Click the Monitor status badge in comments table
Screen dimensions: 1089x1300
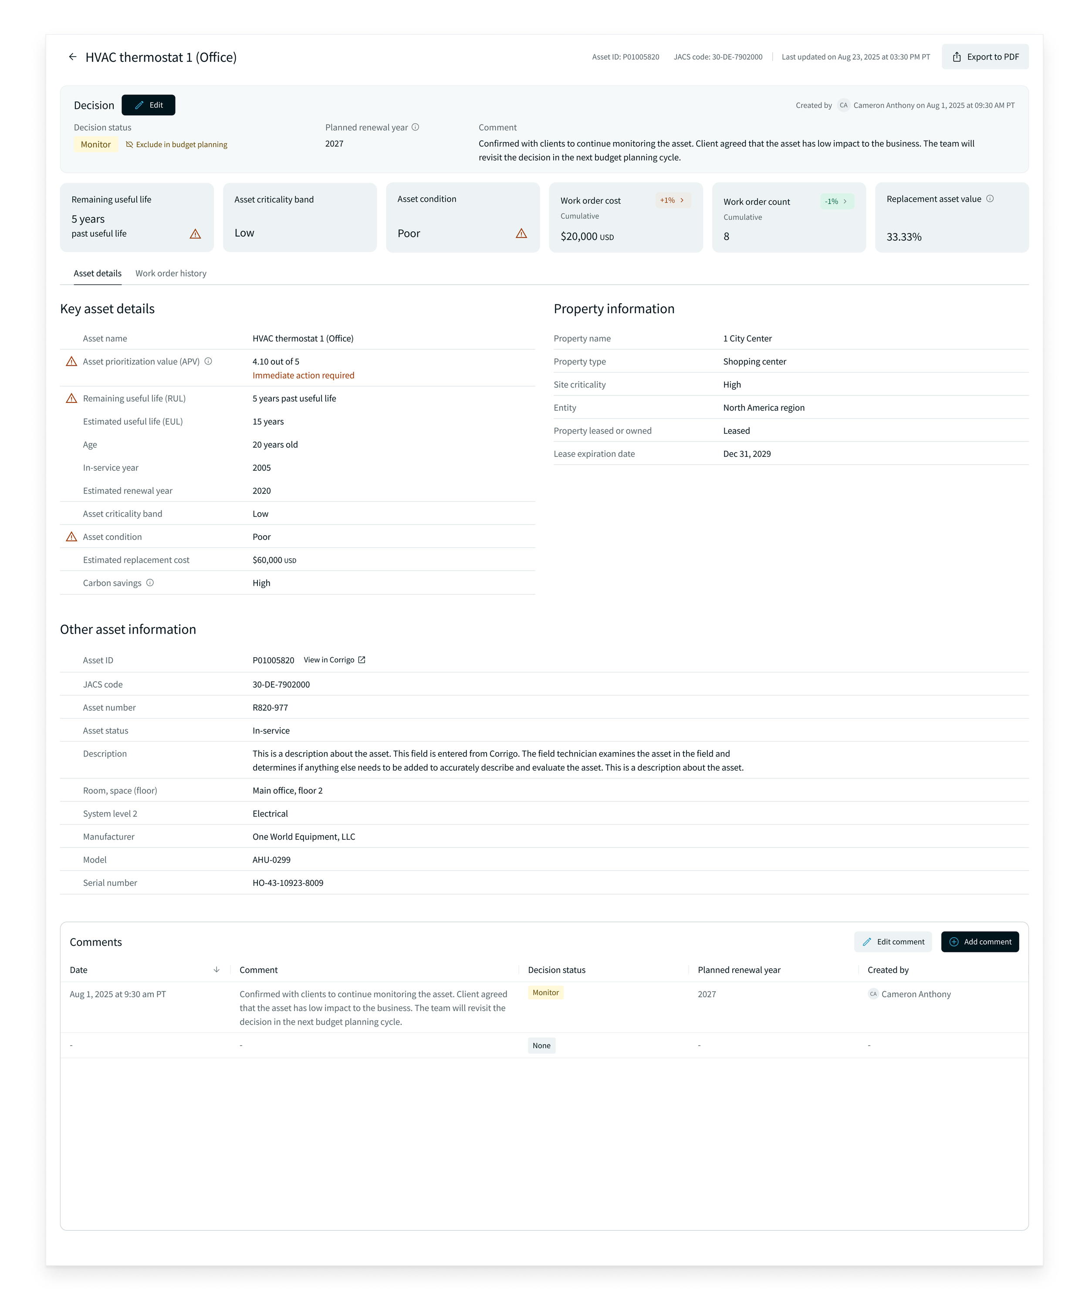click(x=545, y=993)
